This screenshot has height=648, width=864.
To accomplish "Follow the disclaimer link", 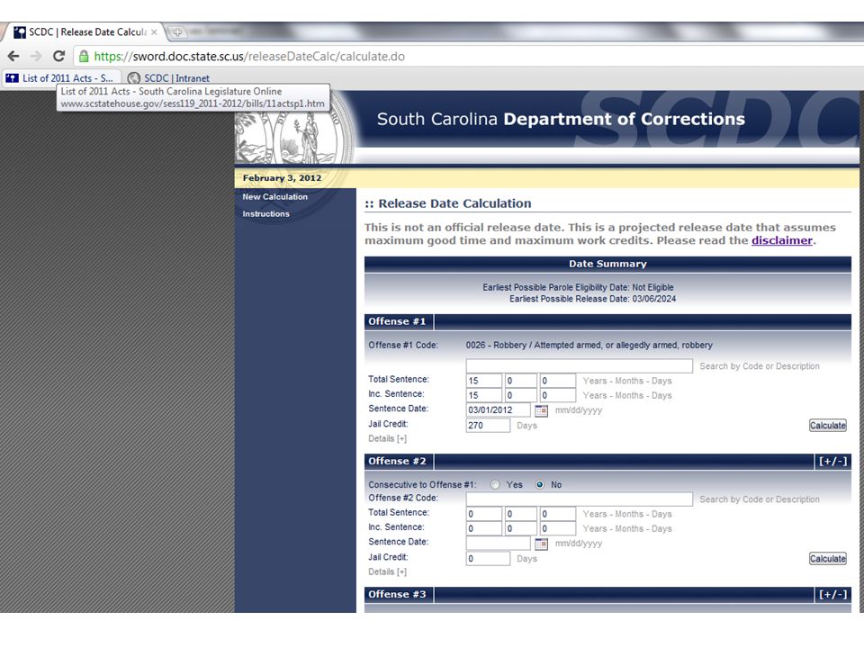I will coord(782,240).
